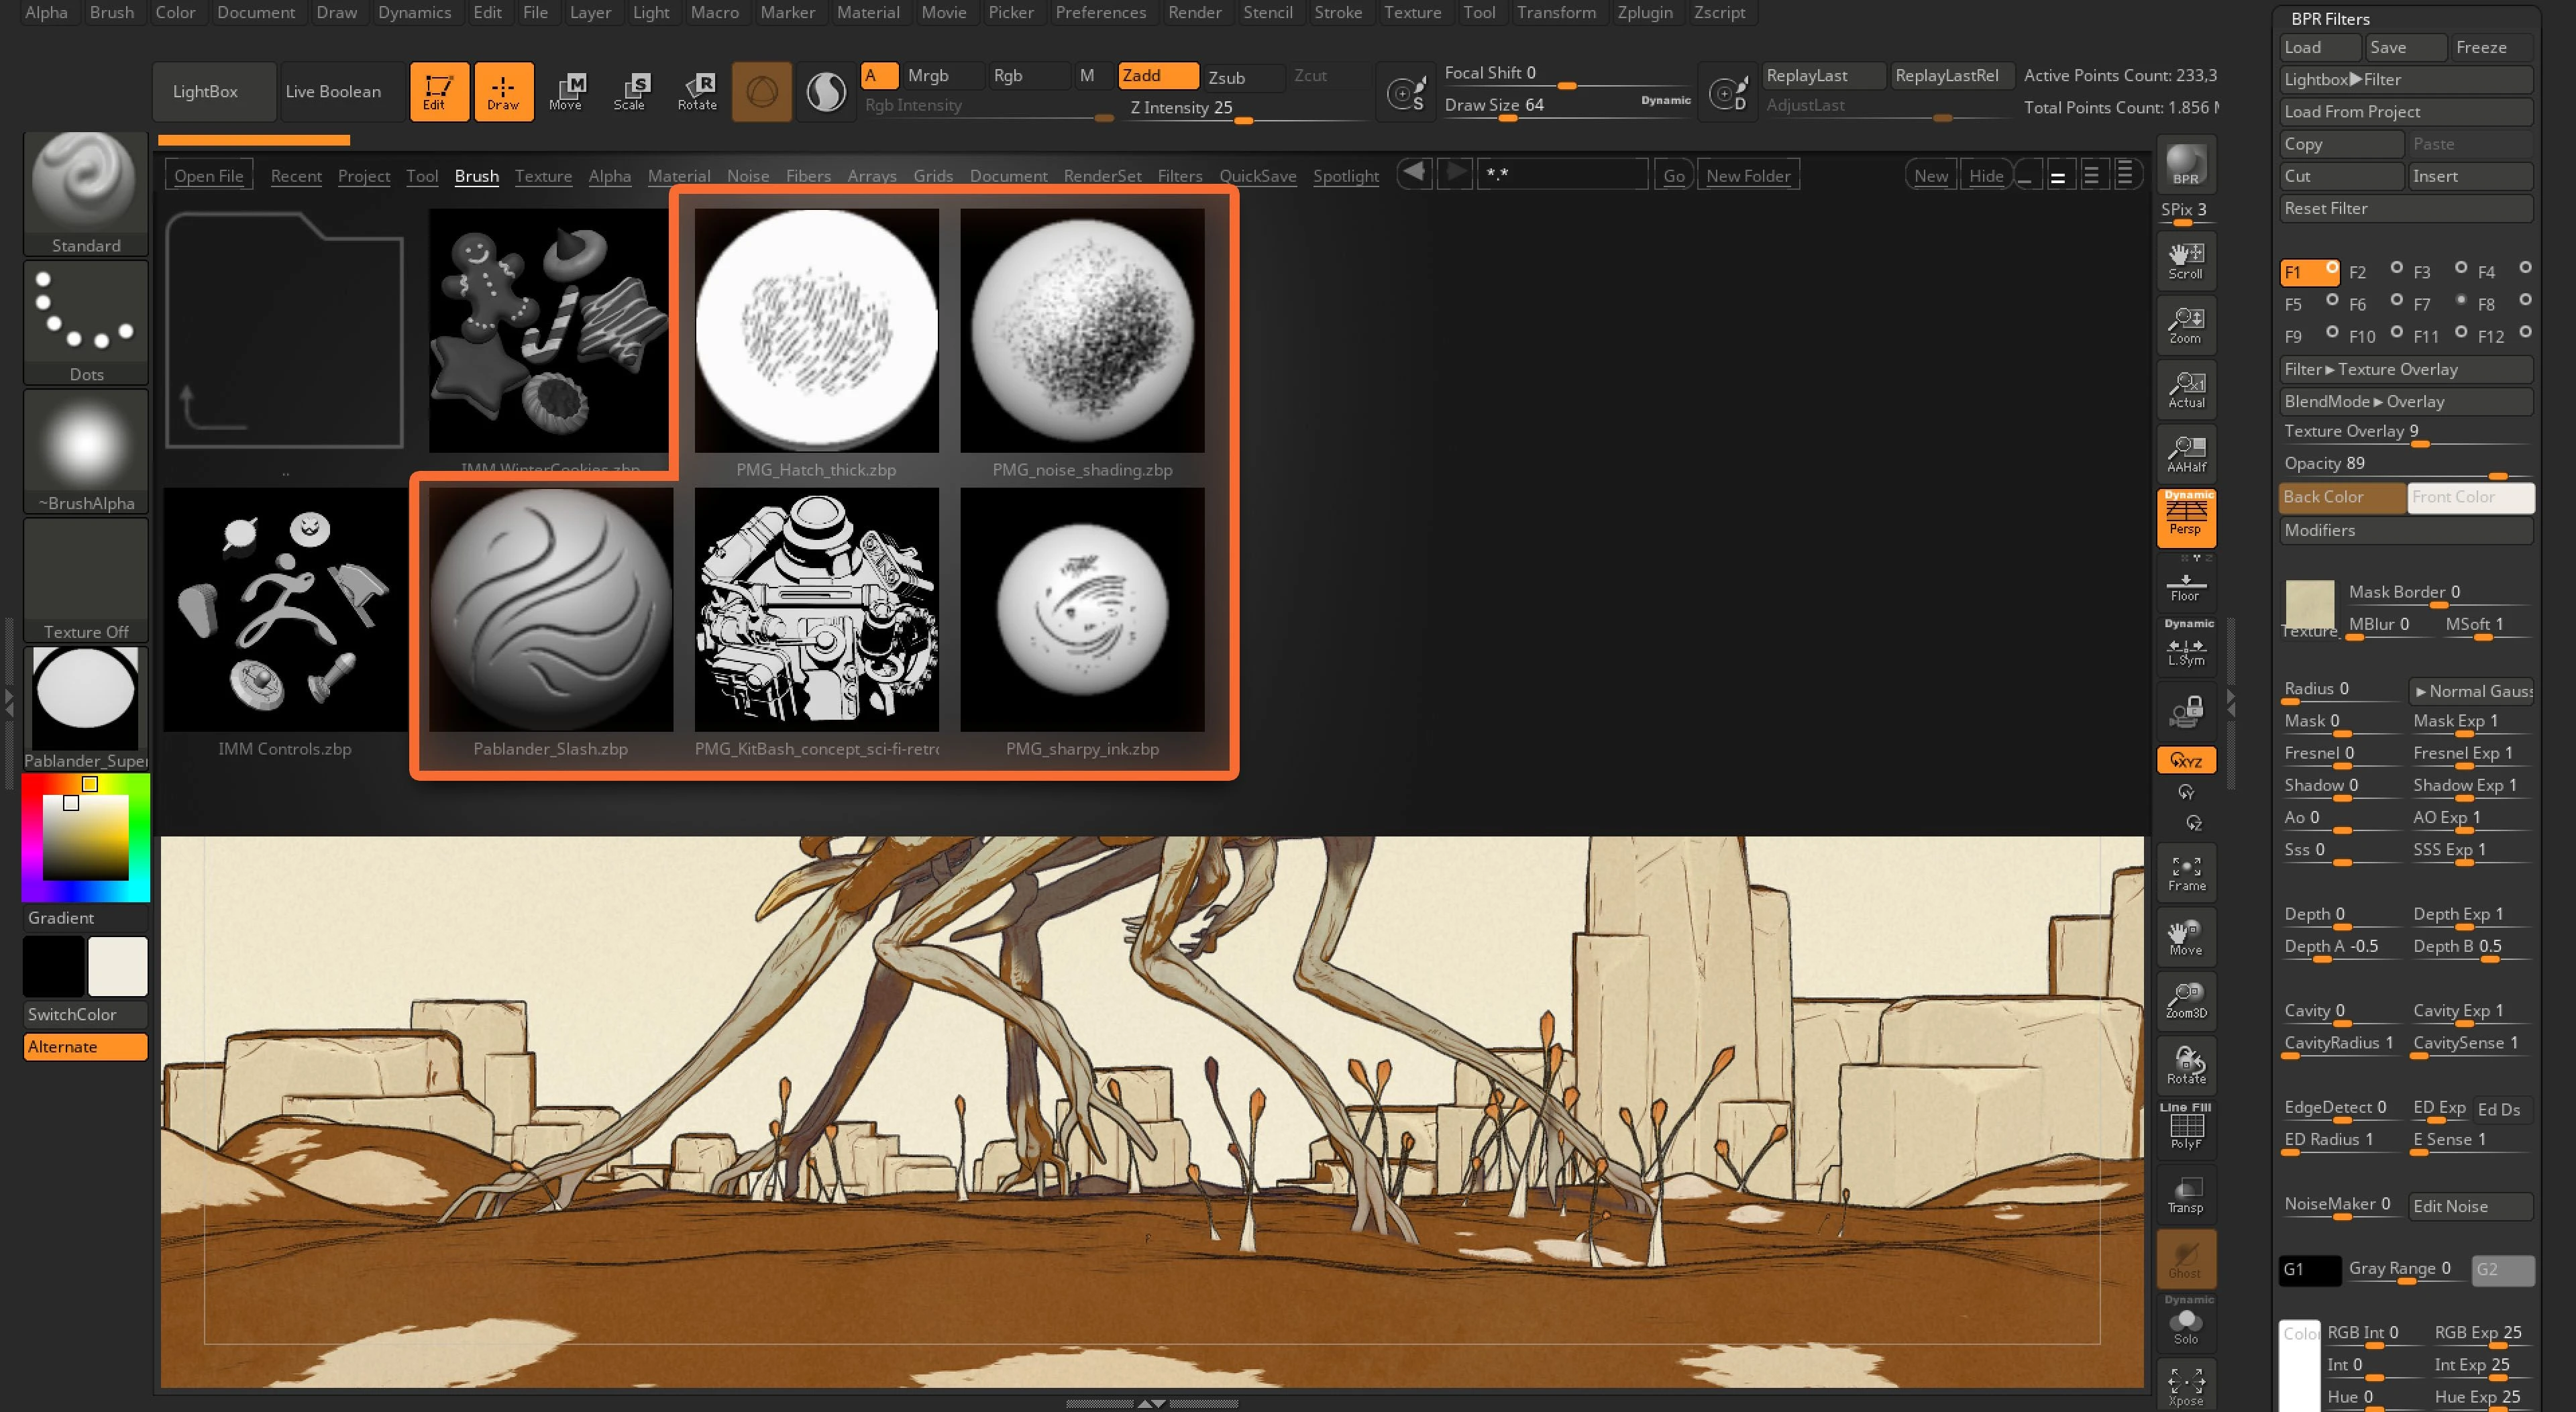Click the Open File button
The image size is (2576, 1412).
208,175
